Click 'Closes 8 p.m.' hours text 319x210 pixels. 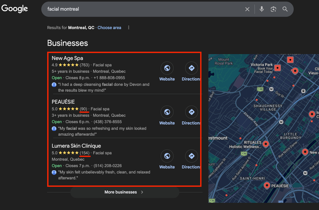click(x=78, y=78)
